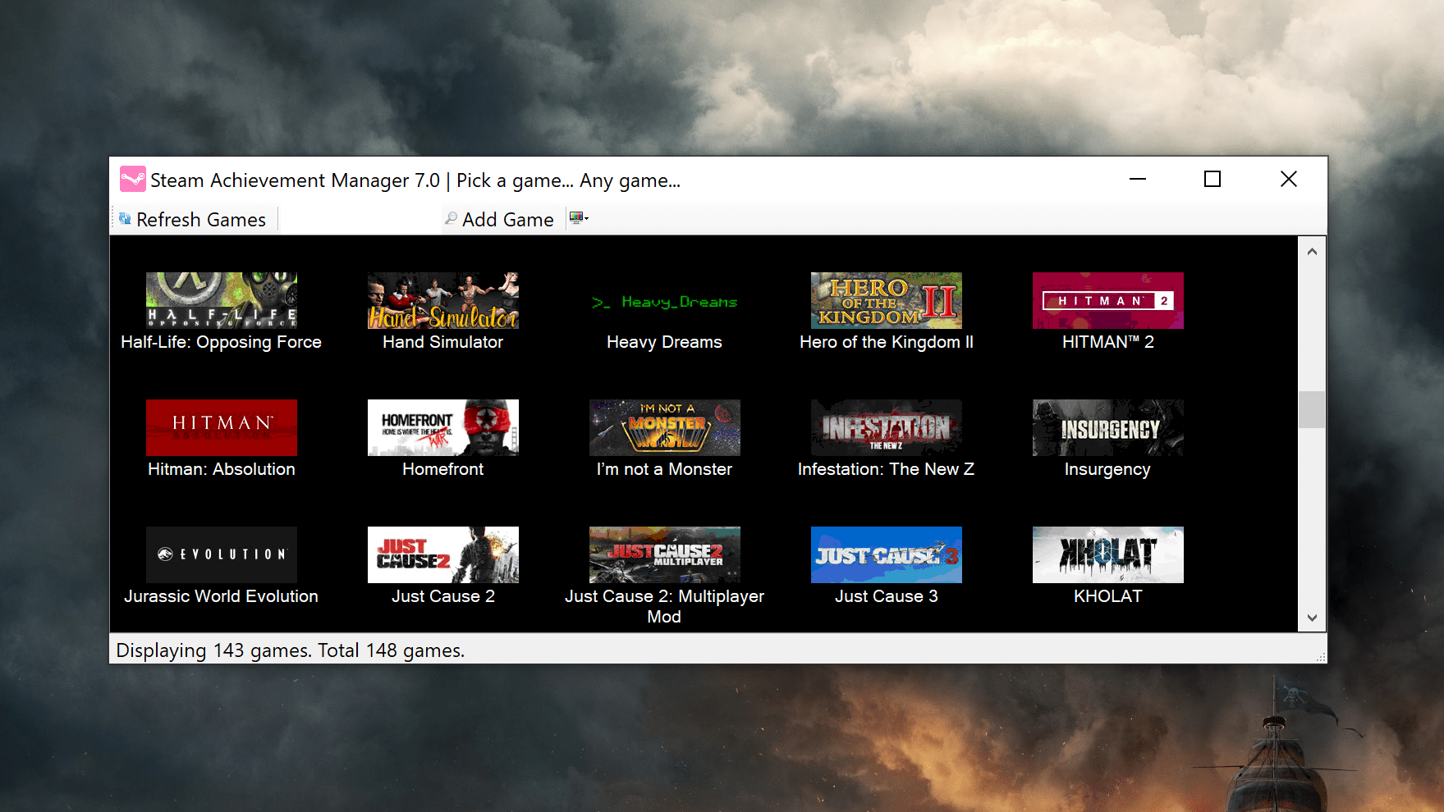The height and width of the screenshot is (812, 1444).
Task: Pick the Infestation: The New Z thumbnail
Action: (x=887, y=427)
